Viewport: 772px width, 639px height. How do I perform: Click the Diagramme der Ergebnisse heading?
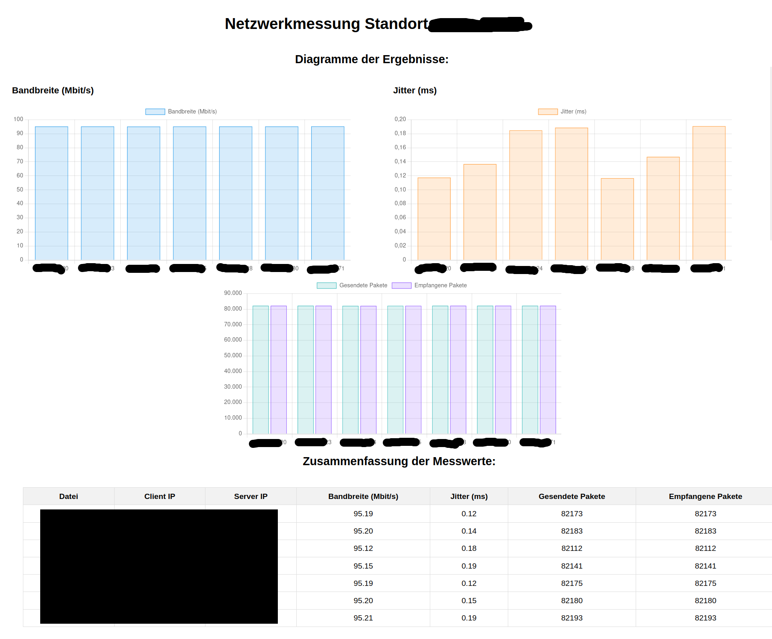[372, 59]
